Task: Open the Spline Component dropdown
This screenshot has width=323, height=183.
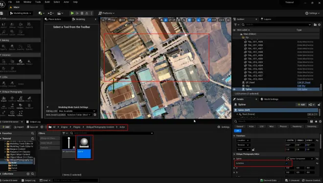Action: (300, 159)
